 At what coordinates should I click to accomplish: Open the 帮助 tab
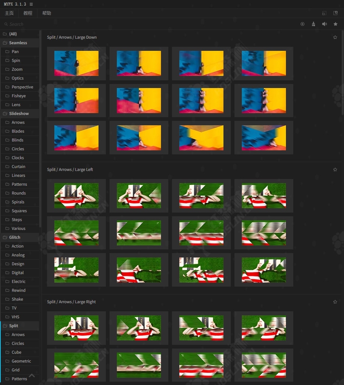pos(47,13)
